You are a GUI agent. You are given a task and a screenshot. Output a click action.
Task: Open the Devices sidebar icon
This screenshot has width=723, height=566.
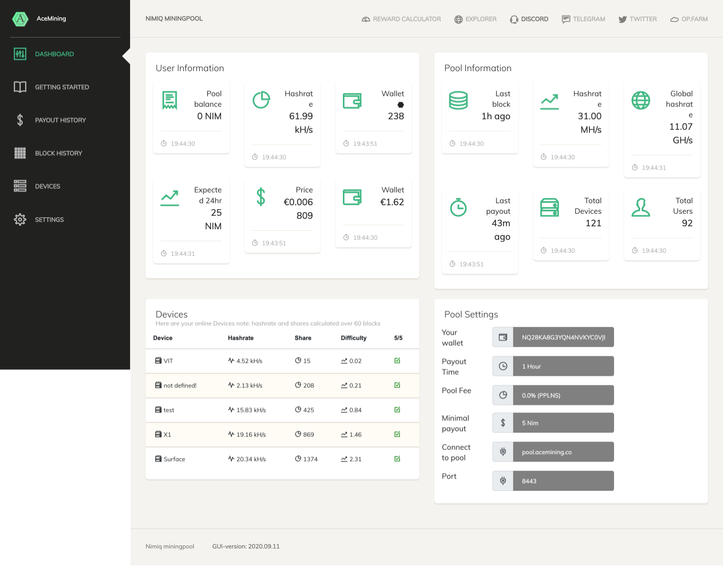pos(20,186)
